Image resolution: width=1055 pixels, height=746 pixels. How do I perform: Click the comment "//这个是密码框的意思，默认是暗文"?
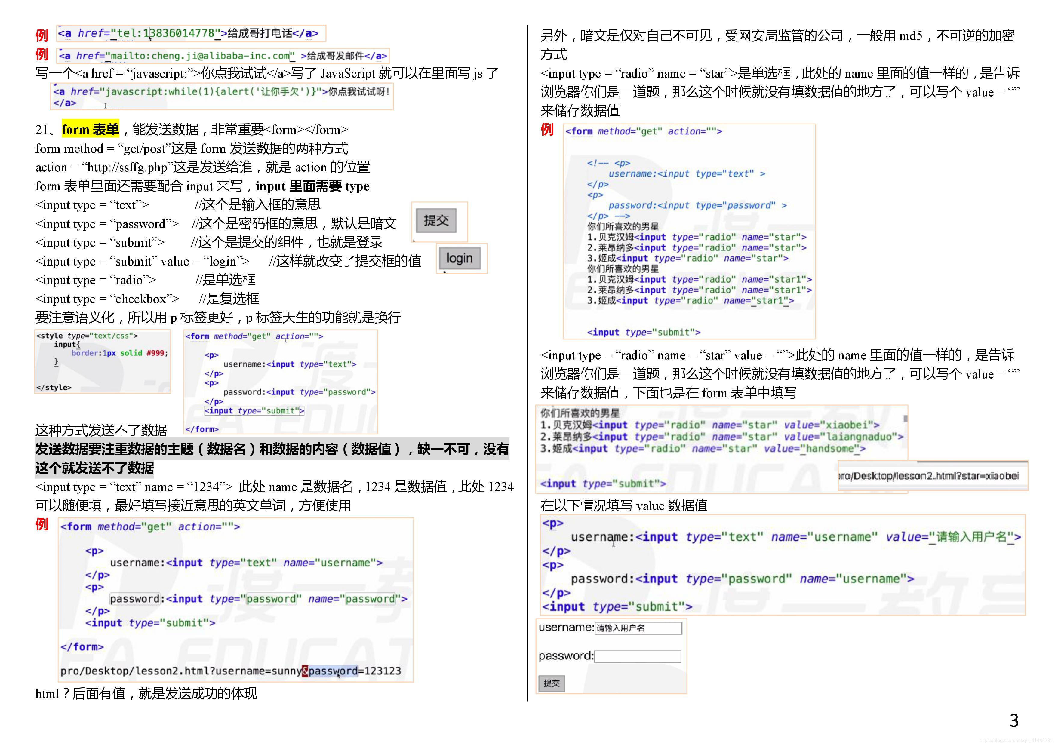coord(294,224)
